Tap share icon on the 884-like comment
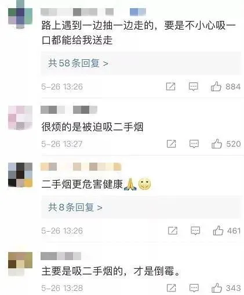This screenshot has height=295, width=244. click(x=171, y=87)
